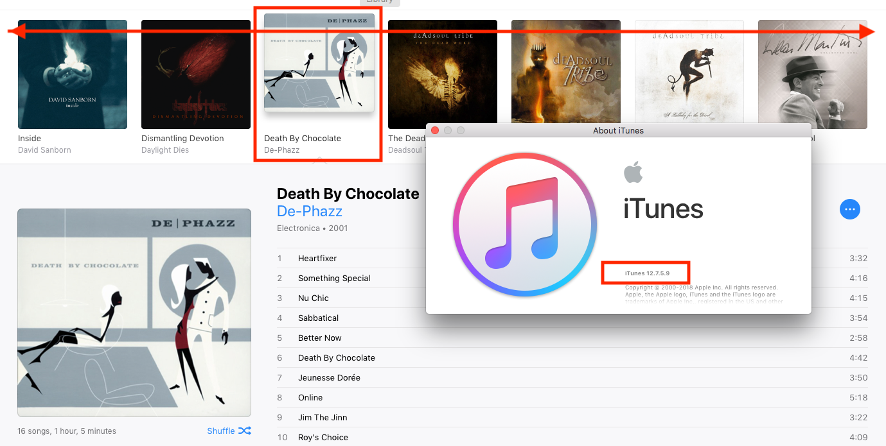Click the Daylight Dies artist label

(x=165, y=150)
